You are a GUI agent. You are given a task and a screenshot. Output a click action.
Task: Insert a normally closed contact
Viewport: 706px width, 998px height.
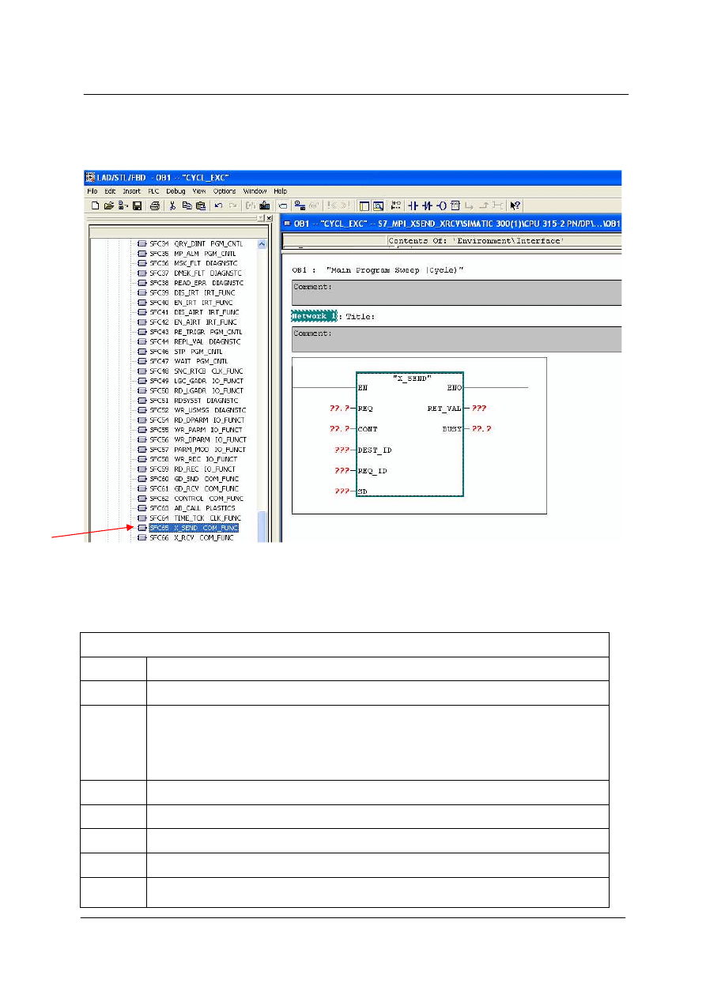click(x=428, y=205)
